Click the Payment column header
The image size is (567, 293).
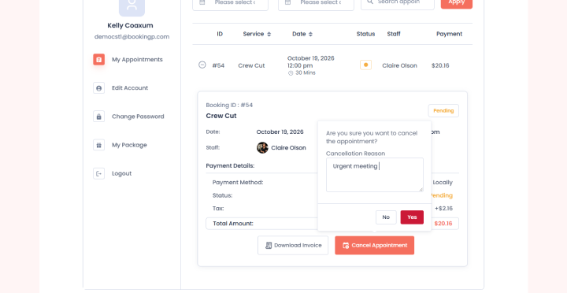(x=449, y=34)
